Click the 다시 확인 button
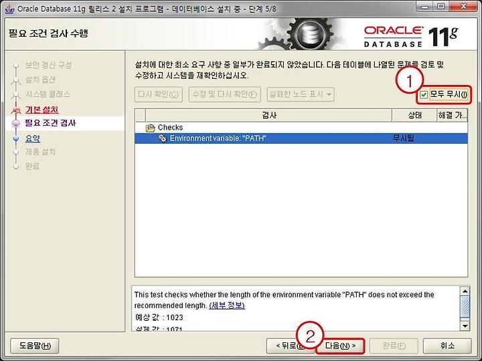Screen dimensions: 482x361 (158, 94)
